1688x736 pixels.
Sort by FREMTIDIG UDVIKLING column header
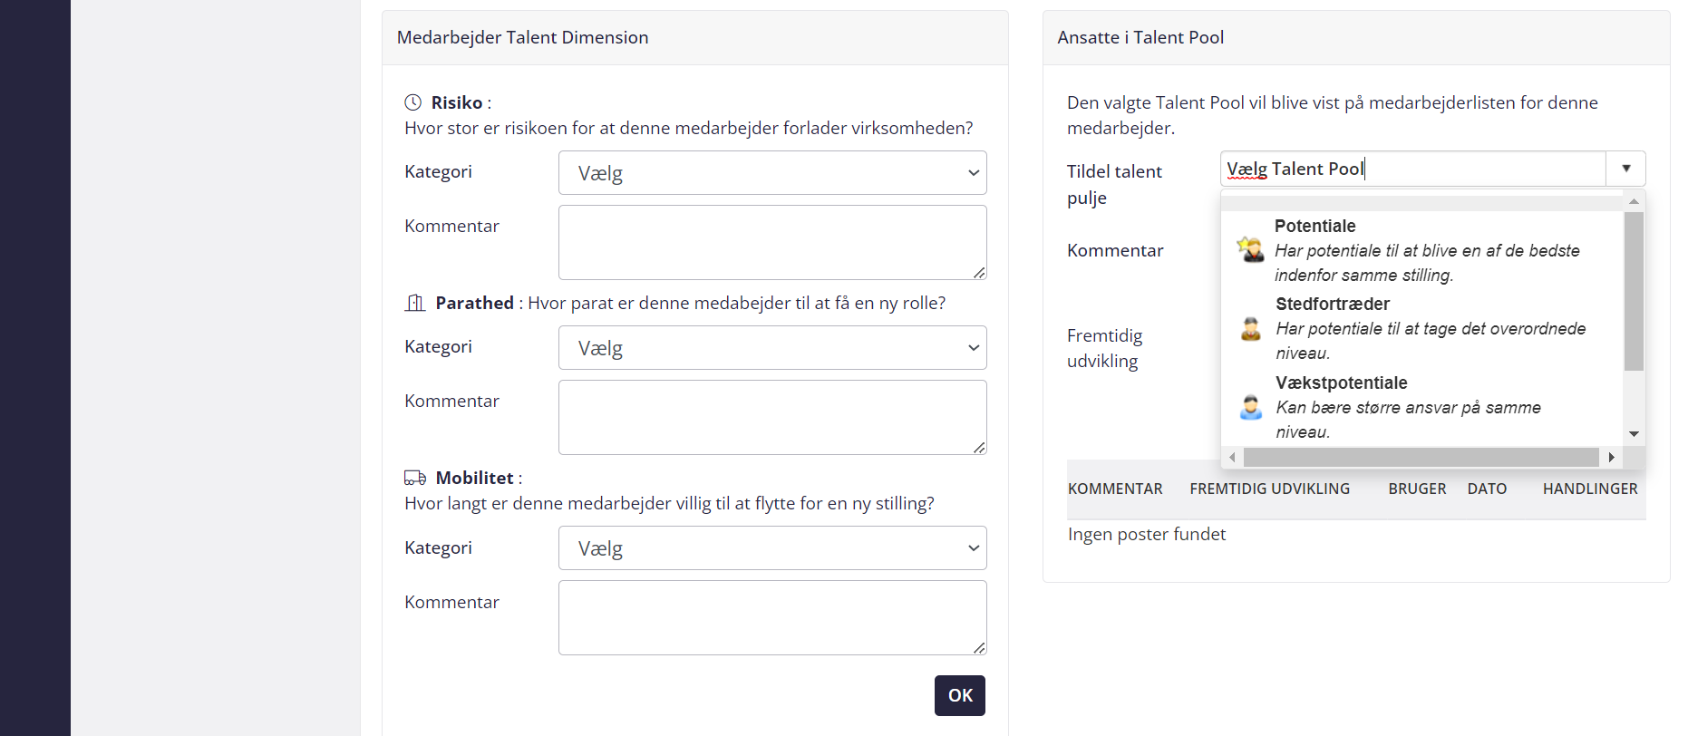pyautogui.click(x=1269, y=489)
